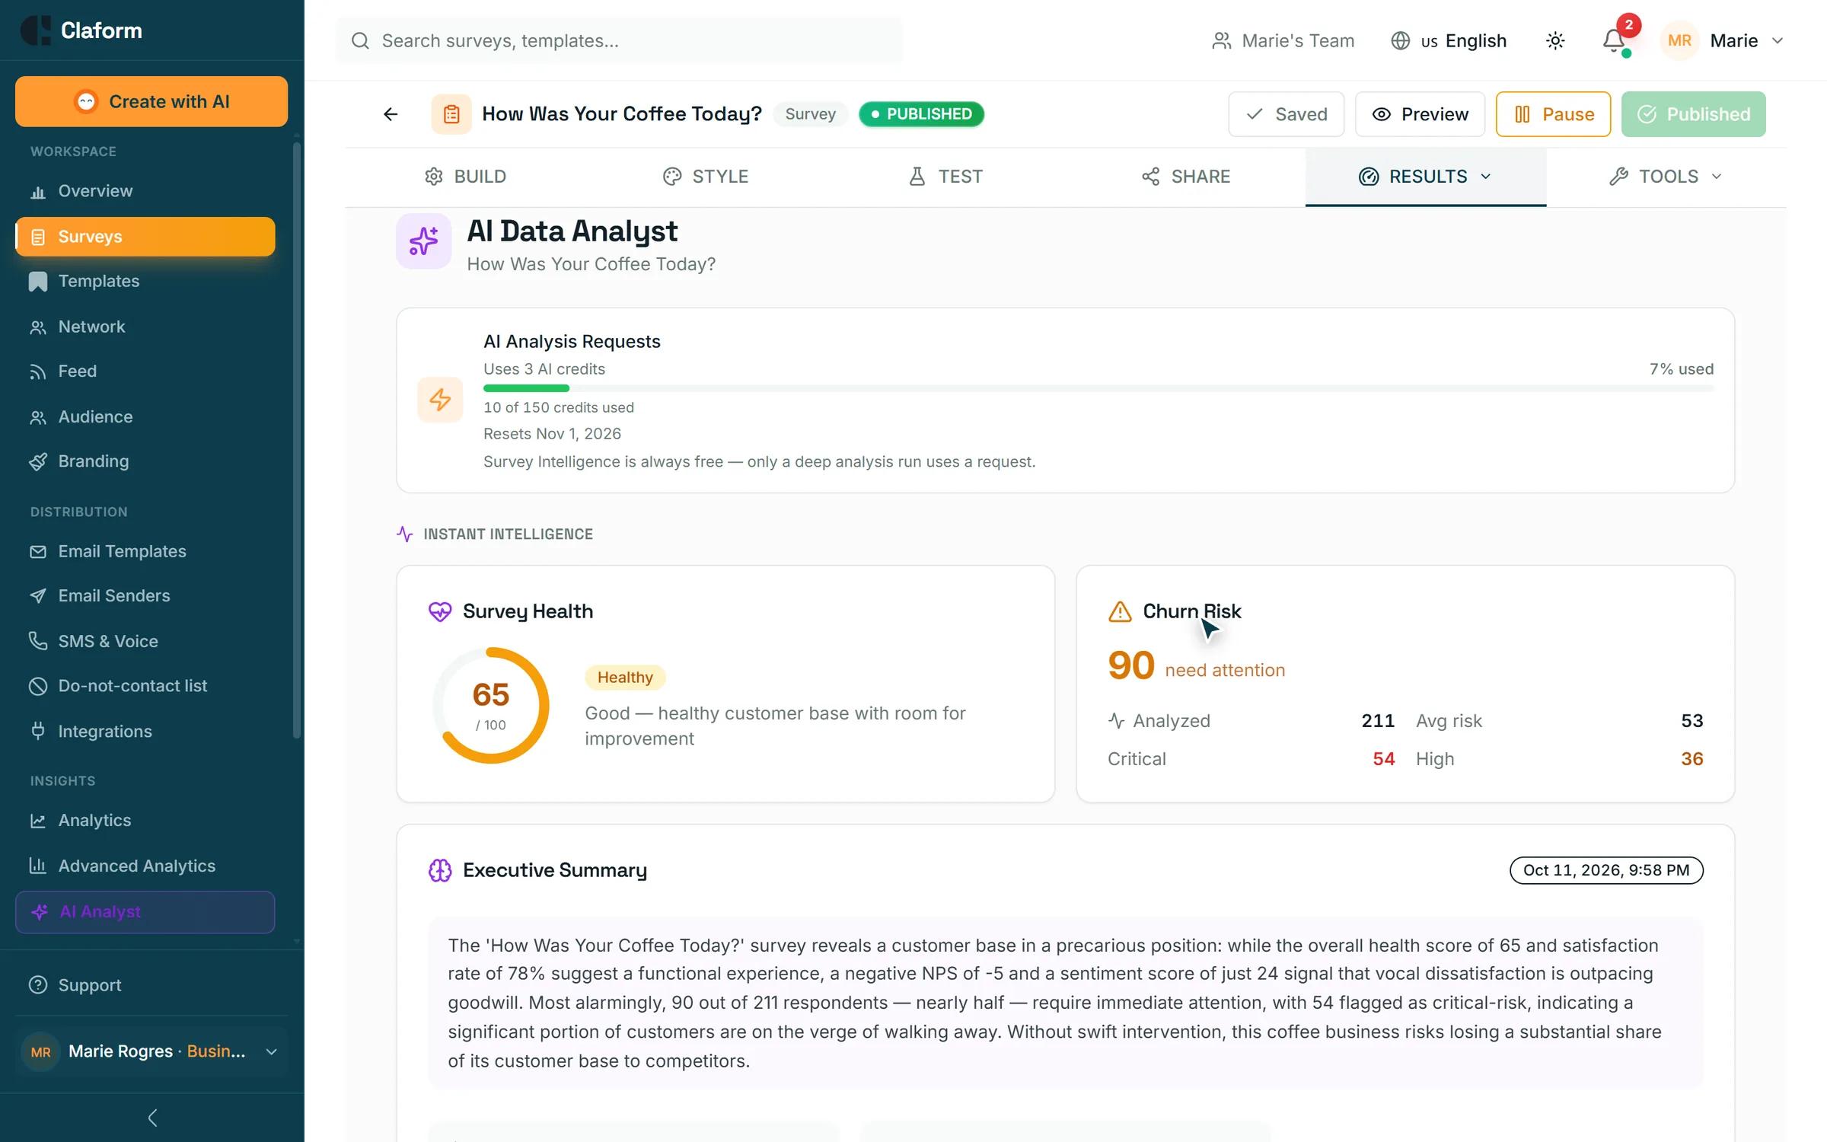The height and width of the screenshot is (1142, 1827).
Task: Open Marie's Team workspace switcher
Action: tap(1283, 40)
